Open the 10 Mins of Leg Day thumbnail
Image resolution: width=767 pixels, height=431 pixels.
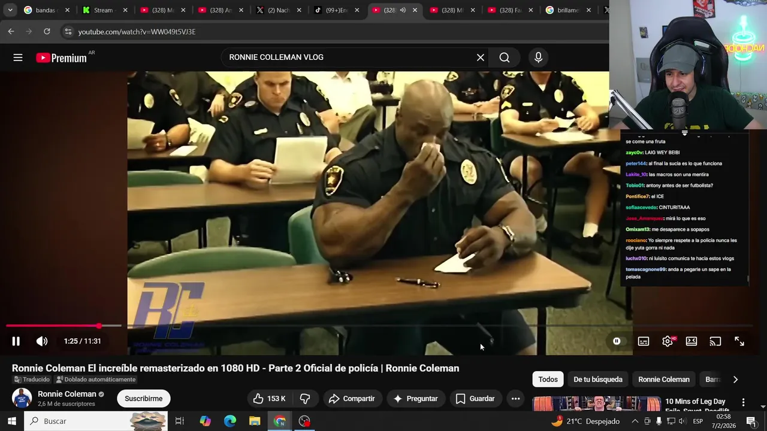tap(596, 405)
